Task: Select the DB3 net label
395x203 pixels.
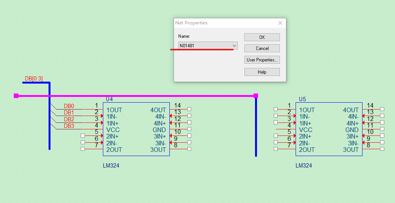Action: click(x=69, y=126)
